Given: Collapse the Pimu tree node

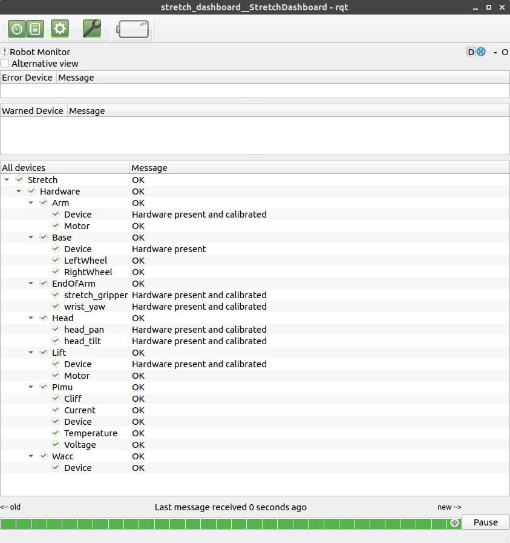Looking at the screenshot, I should tap(31, 387).
